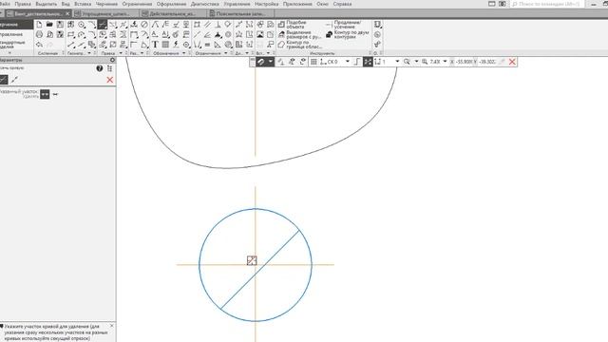Image resolution: width=608 pixels, height=342 pixels.
Task: Select the Fillet tool in Geometry group
Action: click(x=92, y=35)
